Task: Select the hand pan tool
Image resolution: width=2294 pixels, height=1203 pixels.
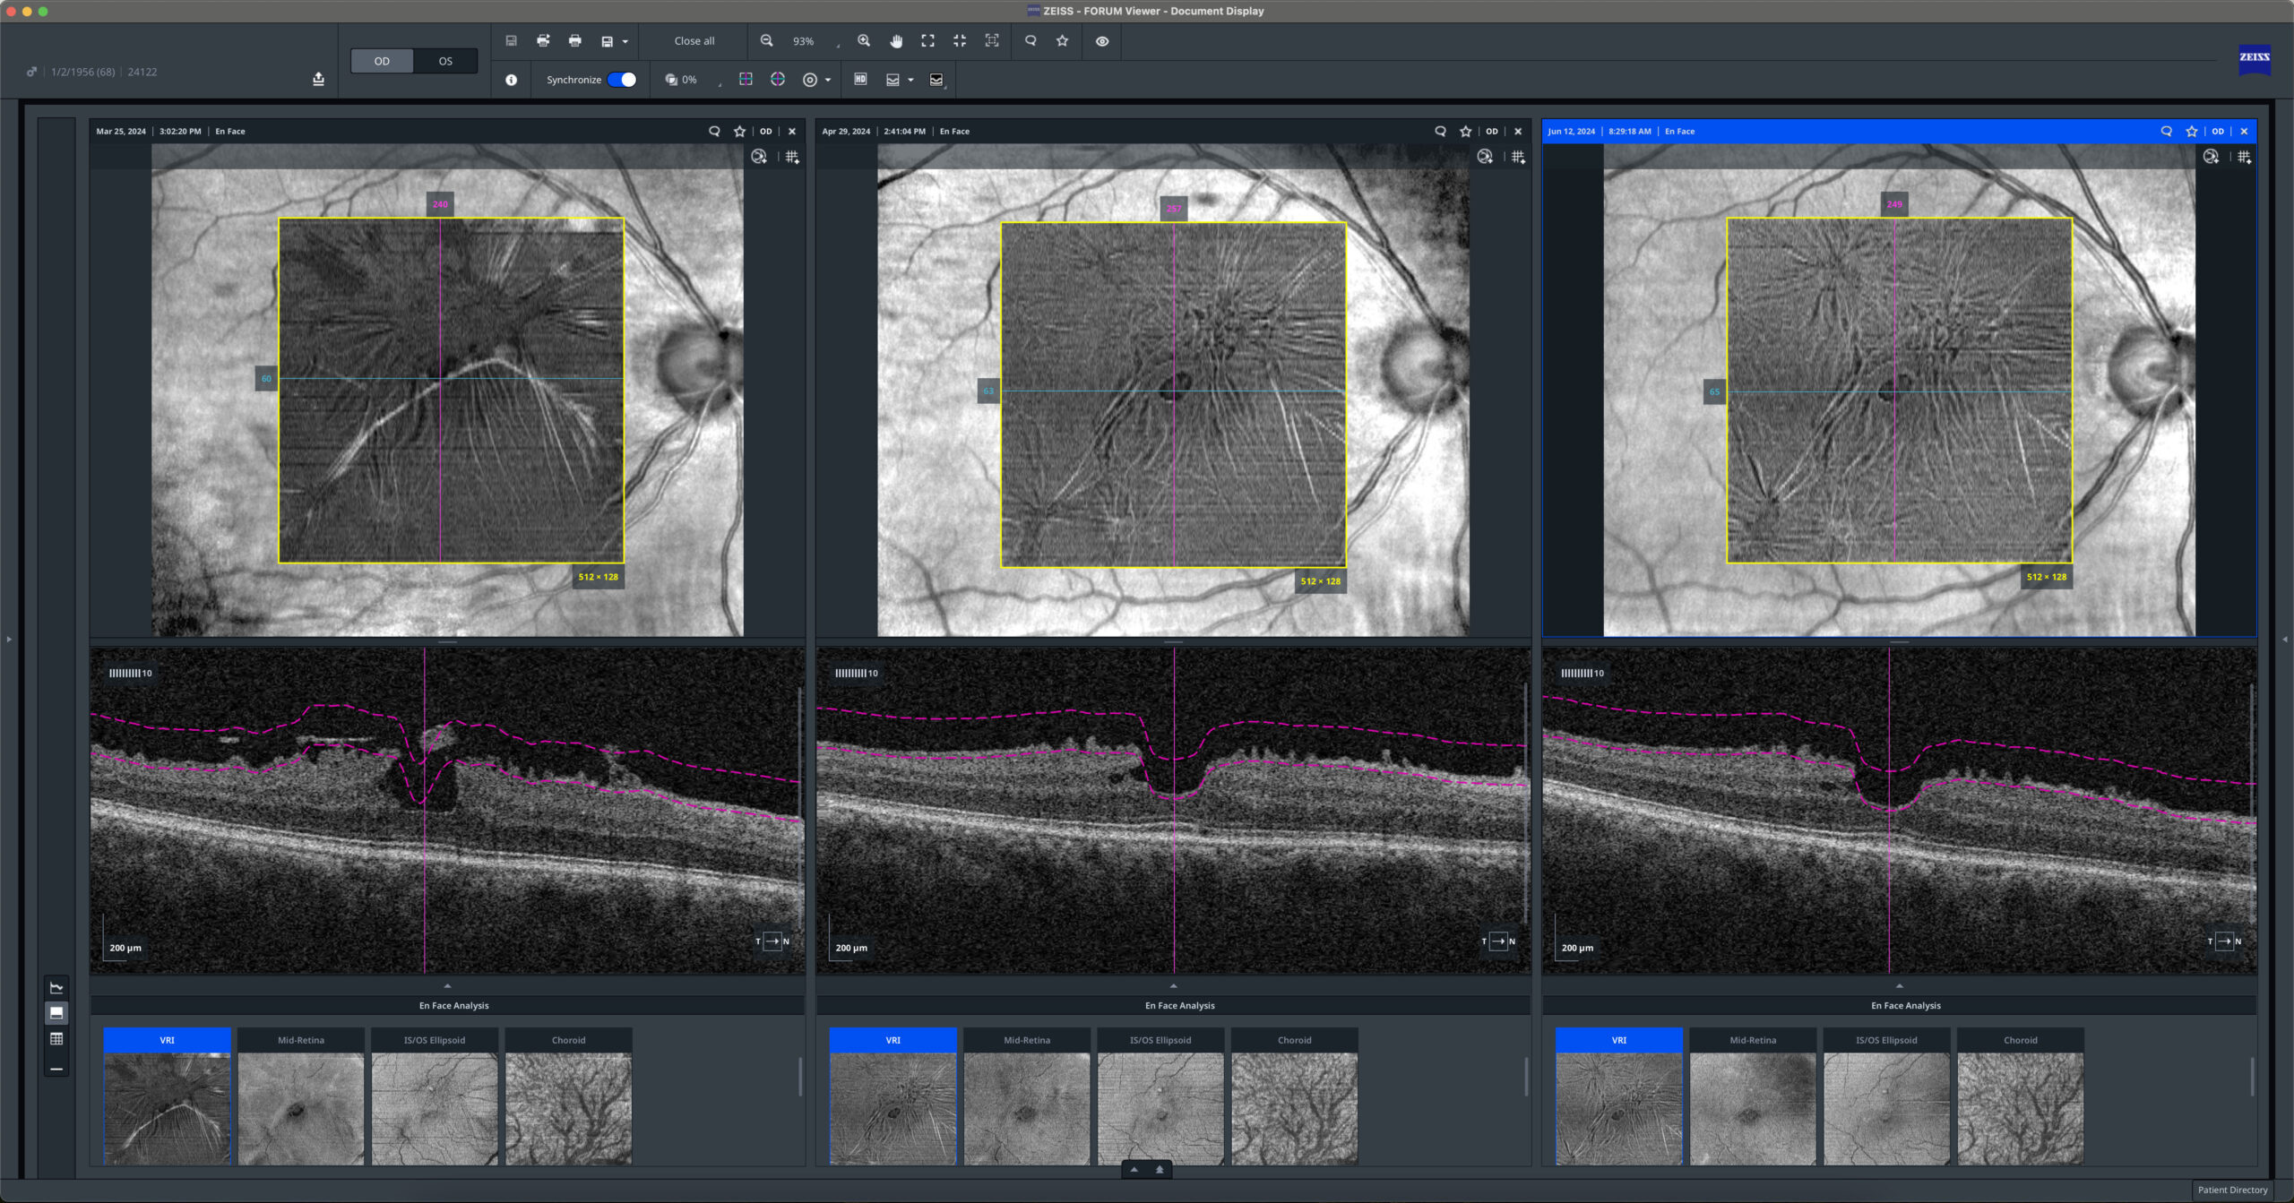Action: 896,41
